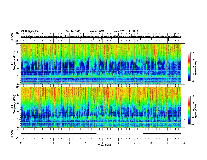Click the time axis tick label "5"
This screenshot has width=207, height=160.
tap(102, 143)
